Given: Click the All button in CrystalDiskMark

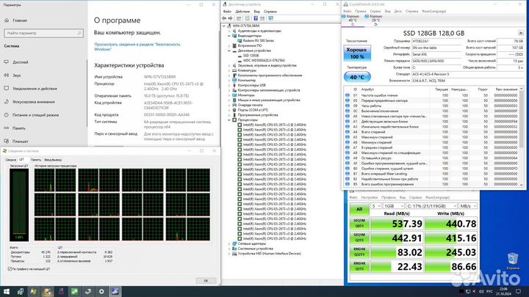Looking at the screenshot, I should [359, 209].
